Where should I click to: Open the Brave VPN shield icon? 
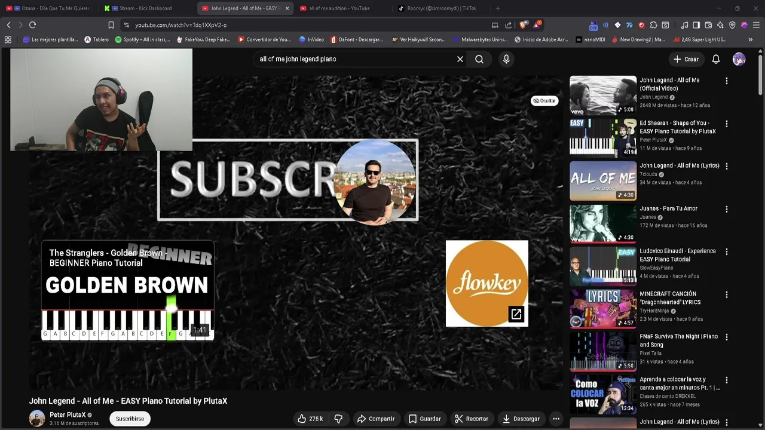(x=732, y=25)
